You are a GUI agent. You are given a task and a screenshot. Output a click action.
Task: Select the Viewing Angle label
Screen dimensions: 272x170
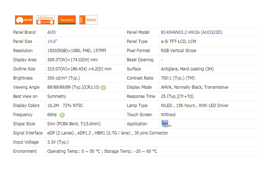(26, 87)
